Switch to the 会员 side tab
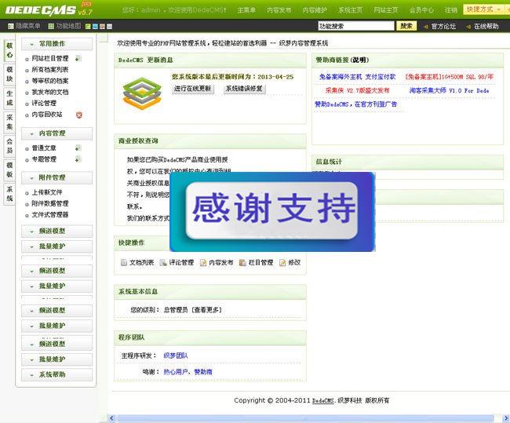510x423 pixels. pyautogui.click(x=9, y=146)
